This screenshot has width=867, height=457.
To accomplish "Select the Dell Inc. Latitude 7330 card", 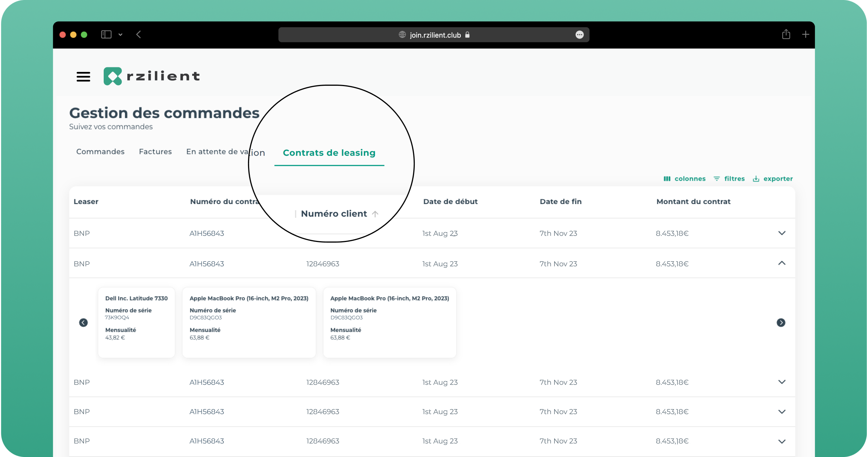I will 136,322.
